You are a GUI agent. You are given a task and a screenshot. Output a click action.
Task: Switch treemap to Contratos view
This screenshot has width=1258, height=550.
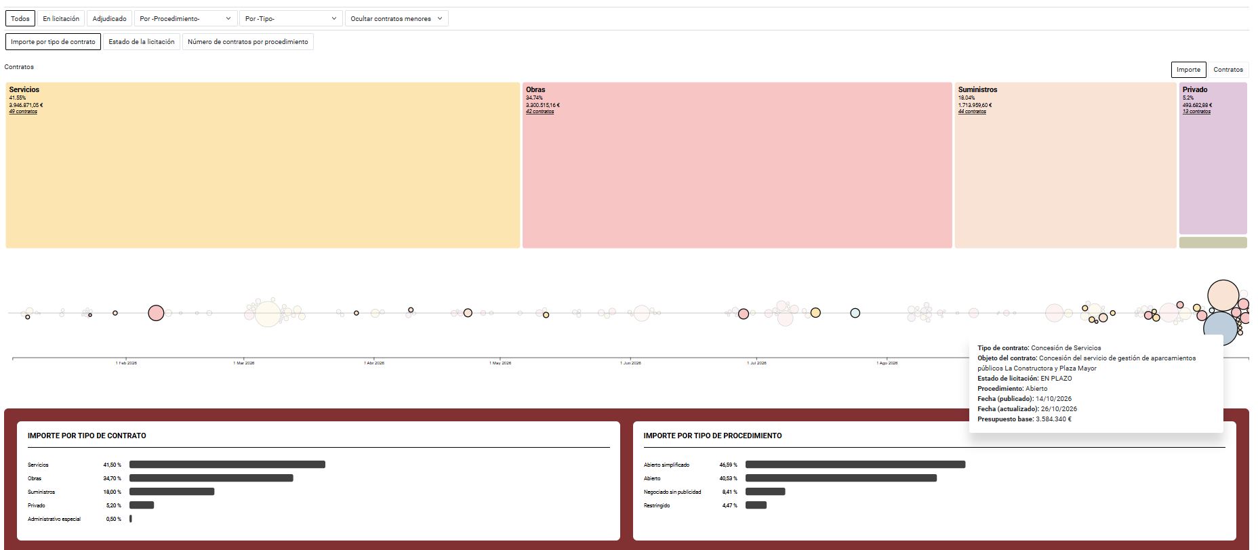point(1227,69)
